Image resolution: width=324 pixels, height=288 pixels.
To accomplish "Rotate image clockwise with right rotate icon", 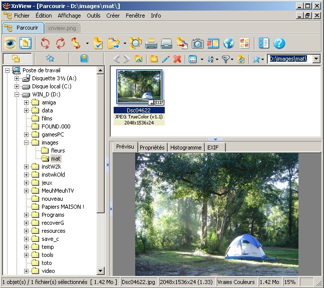I will point(60,43).
